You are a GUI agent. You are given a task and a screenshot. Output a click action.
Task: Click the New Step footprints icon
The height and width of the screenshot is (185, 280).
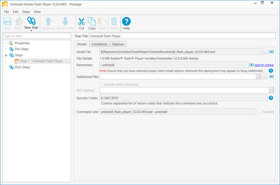31,21
